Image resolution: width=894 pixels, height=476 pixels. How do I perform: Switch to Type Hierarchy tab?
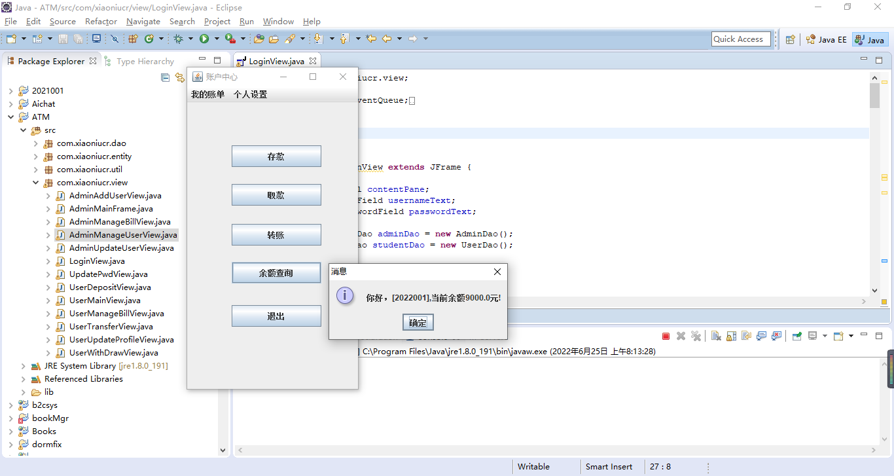coord(139,61)
